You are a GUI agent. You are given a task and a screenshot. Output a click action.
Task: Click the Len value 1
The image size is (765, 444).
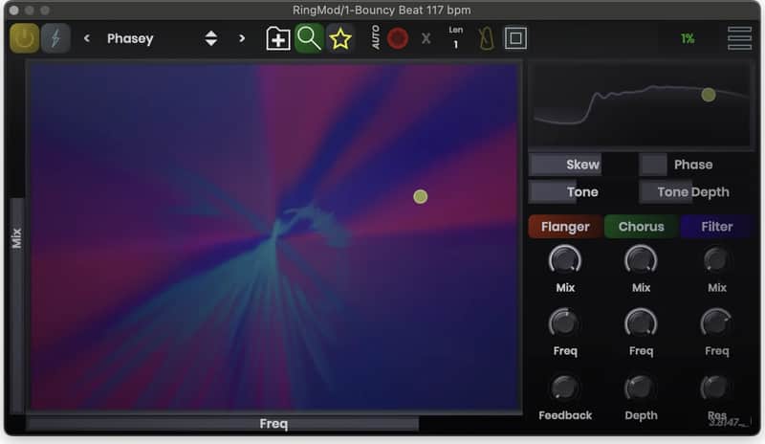tap(456, 44)
